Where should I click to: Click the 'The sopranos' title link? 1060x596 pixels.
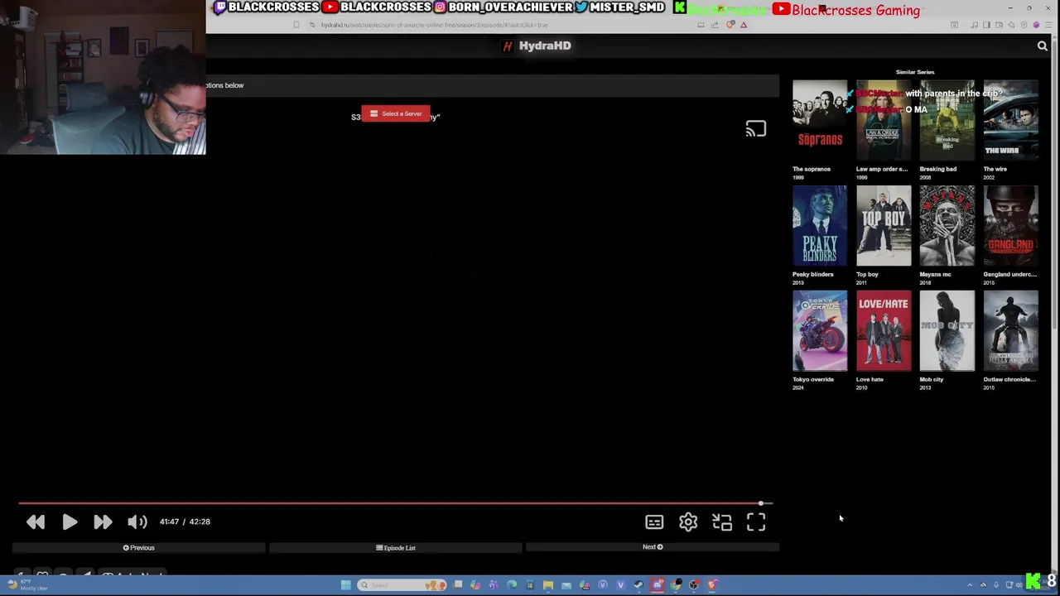tap(812, 169)
